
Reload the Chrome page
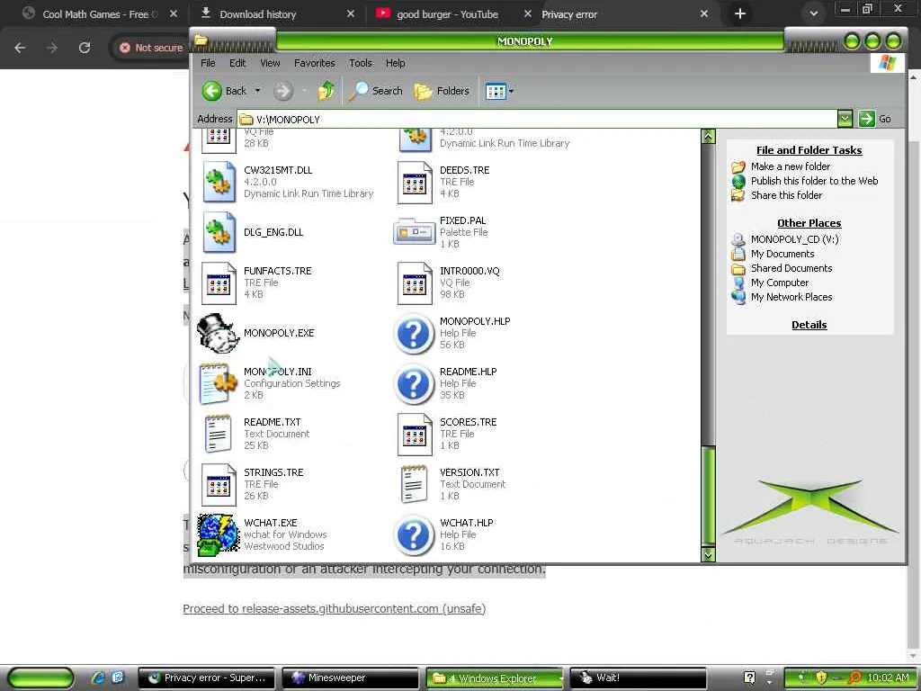(85, 48)
